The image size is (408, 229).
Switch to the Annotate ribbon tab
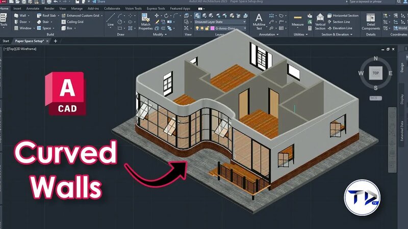pyautogui.click(x=33, y=9)
